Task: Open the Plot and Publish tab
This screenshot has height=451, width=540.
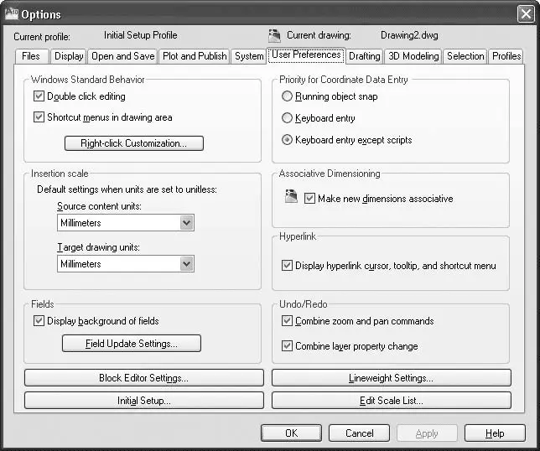Action: 195,56
